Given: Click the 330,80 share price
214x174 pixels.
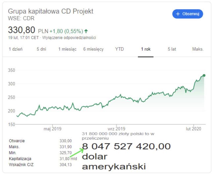Looking at the screenshot, I should point(21,30).
